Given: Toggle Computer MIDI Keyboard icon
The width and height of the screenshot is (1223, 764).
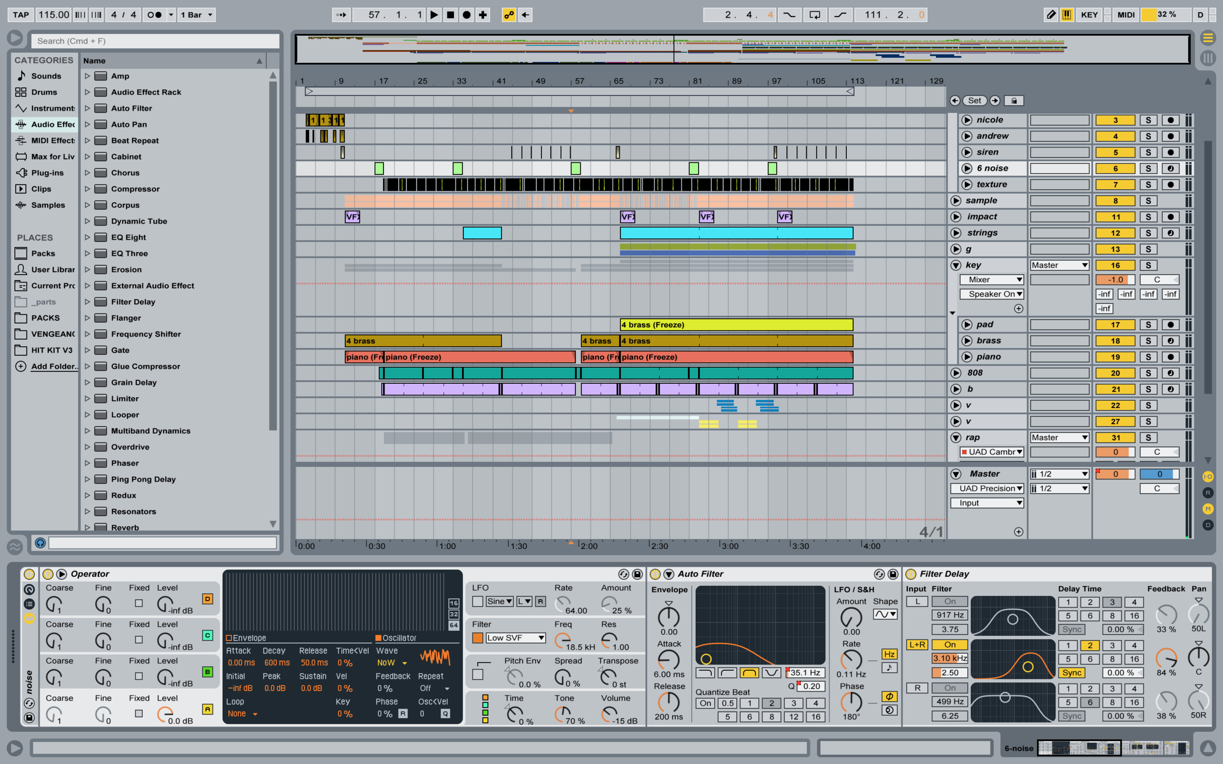Looking at the screenshot, I should point(1067,15).
